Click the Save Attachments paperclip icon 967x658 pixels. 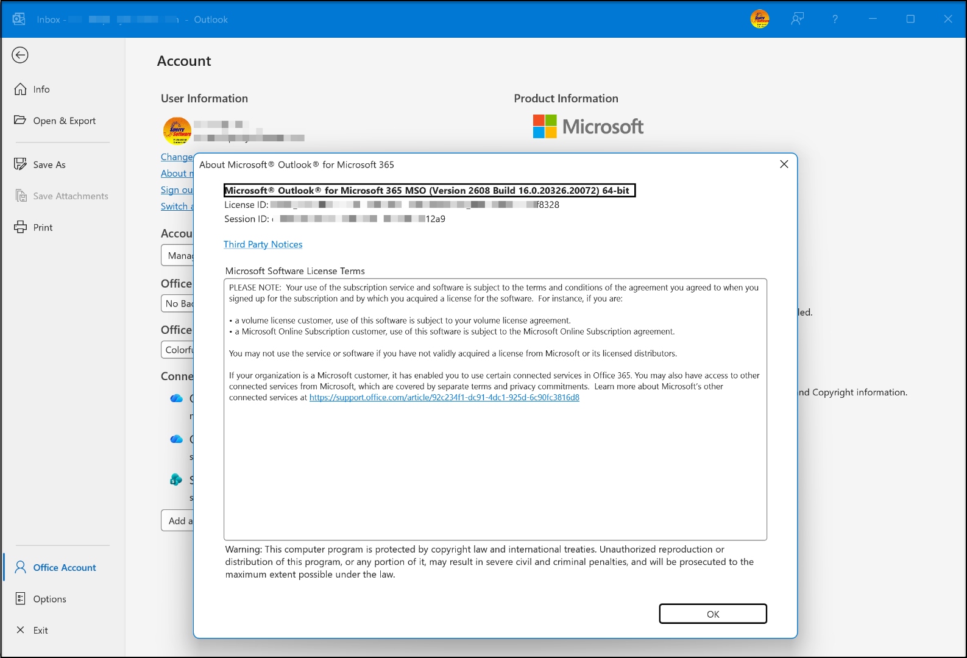click(x=21, y=196)
